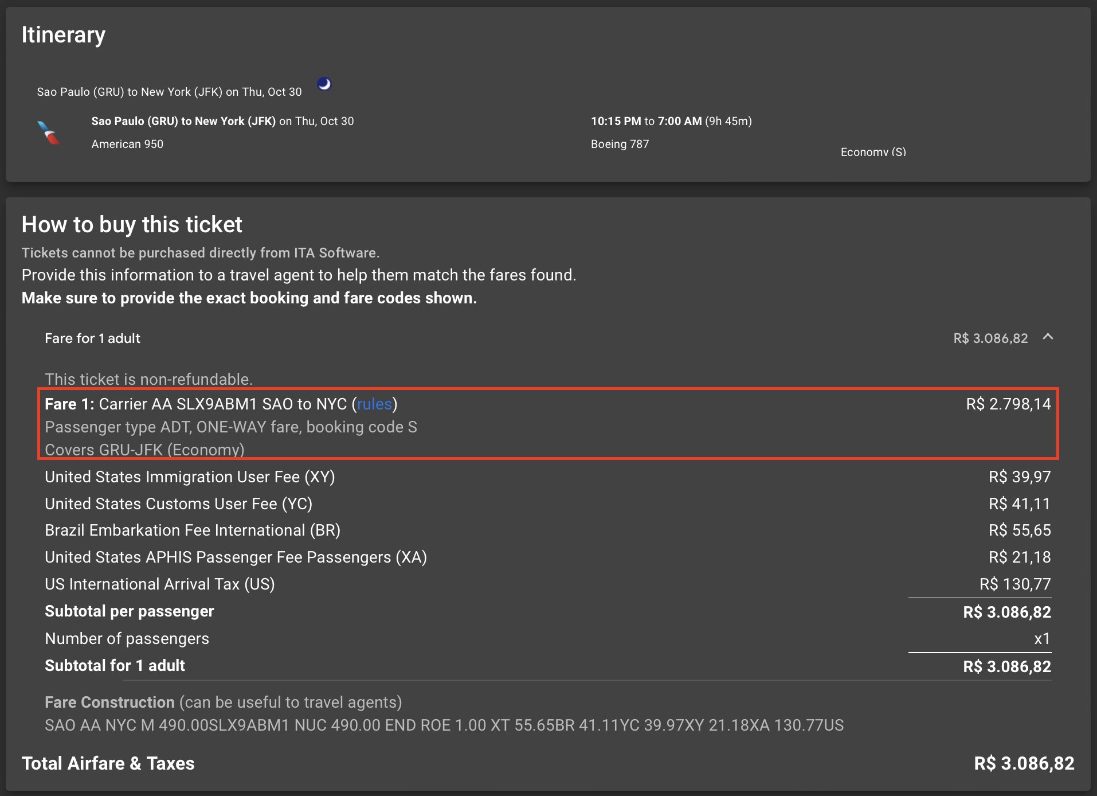Click the total R$ 3.086,82 at bottom

click(1024, 763)
